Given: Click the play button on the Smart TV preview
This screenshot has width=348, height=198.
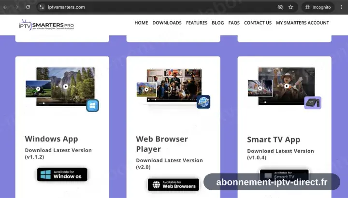Looking at the screenshot, I should [x=287, y=86].
